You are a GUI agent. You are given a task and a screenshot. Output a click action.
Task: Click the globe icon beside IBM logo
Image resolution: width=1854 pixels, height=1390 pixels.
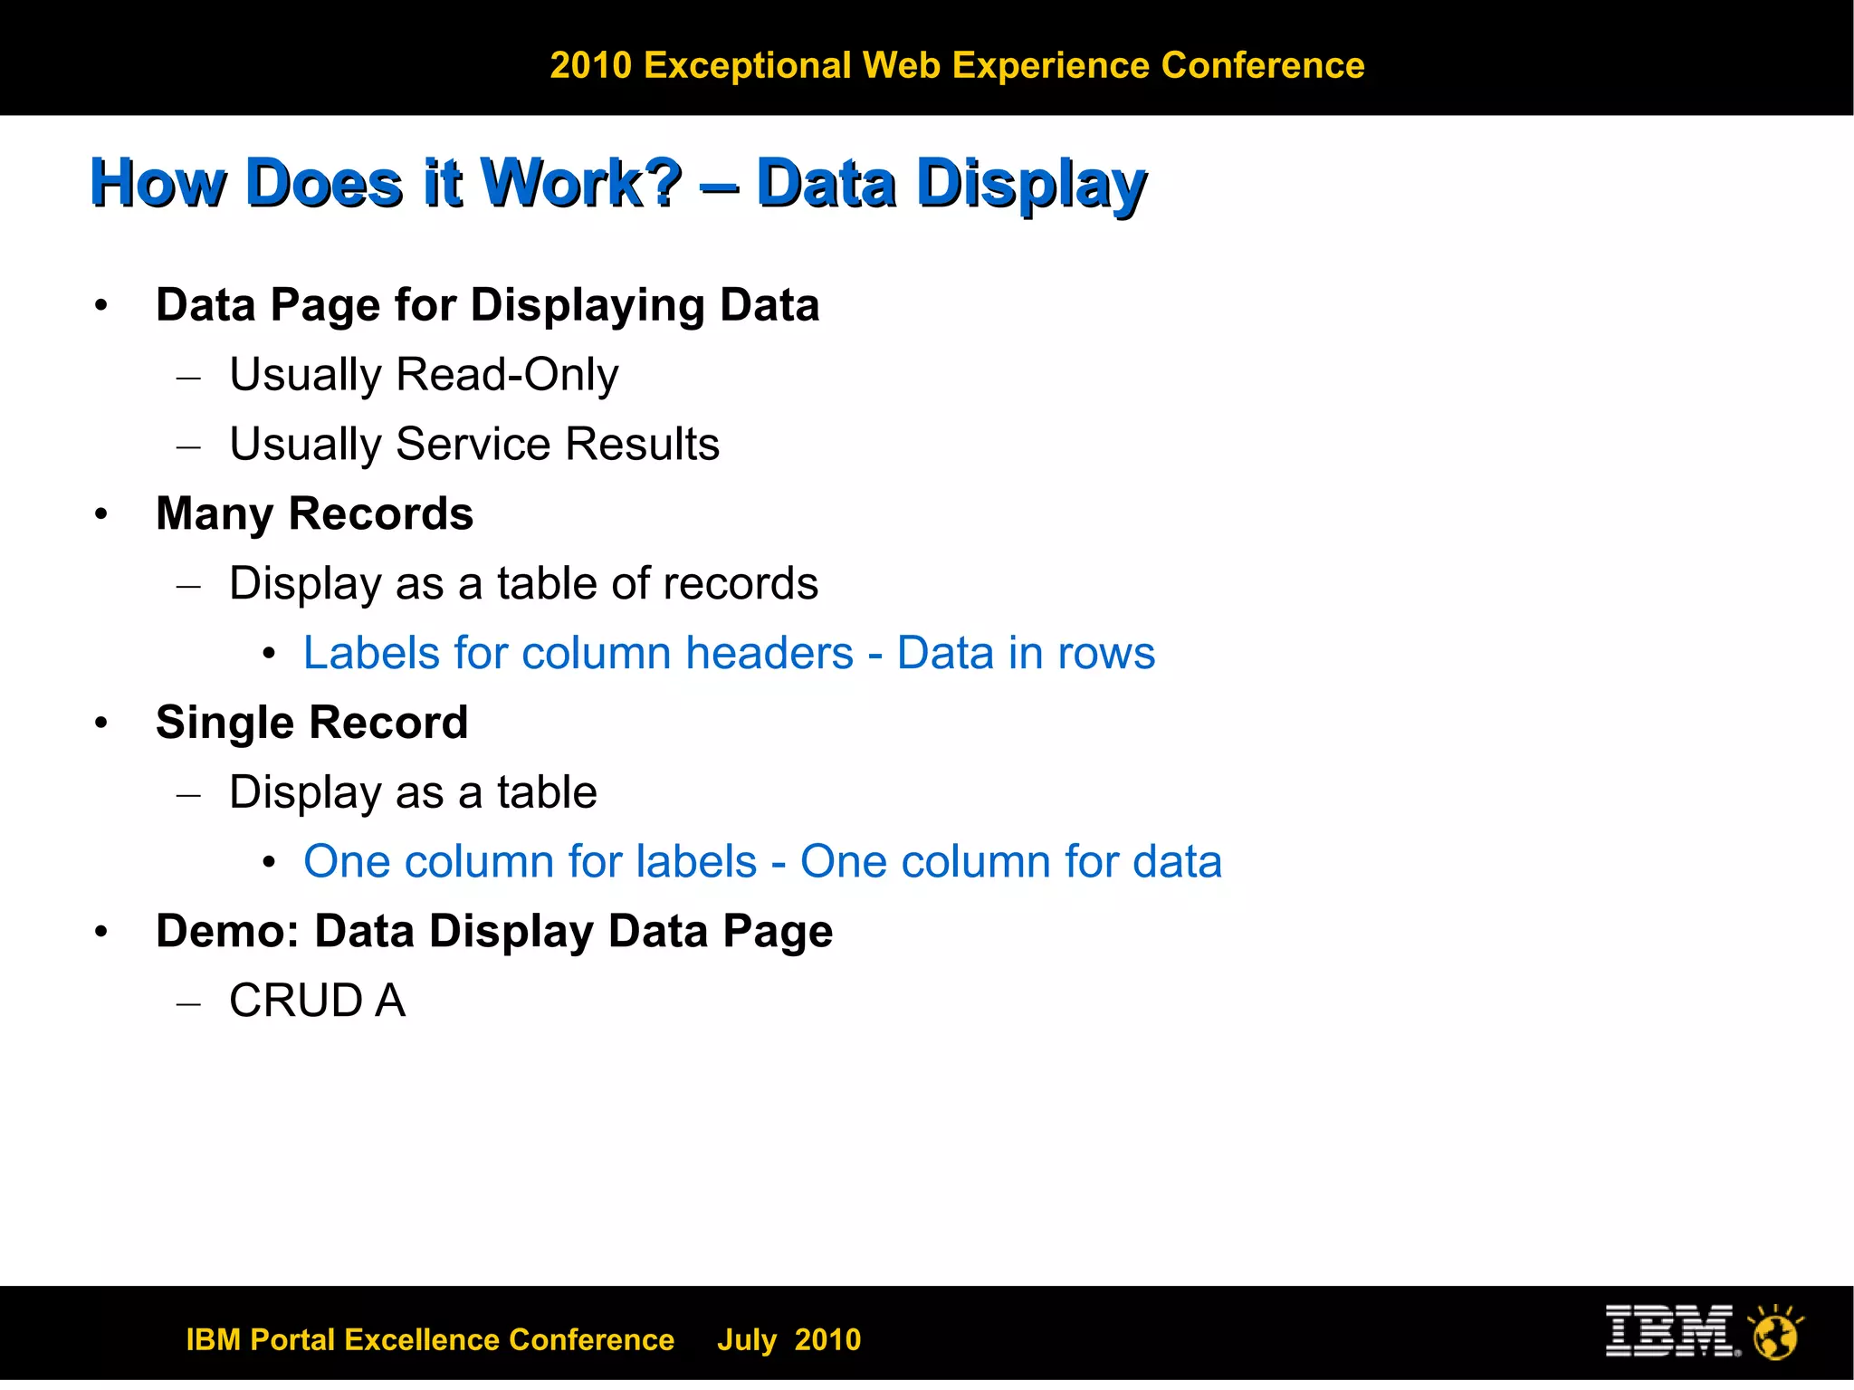pyautogui.click(x=1776, y=1332)
